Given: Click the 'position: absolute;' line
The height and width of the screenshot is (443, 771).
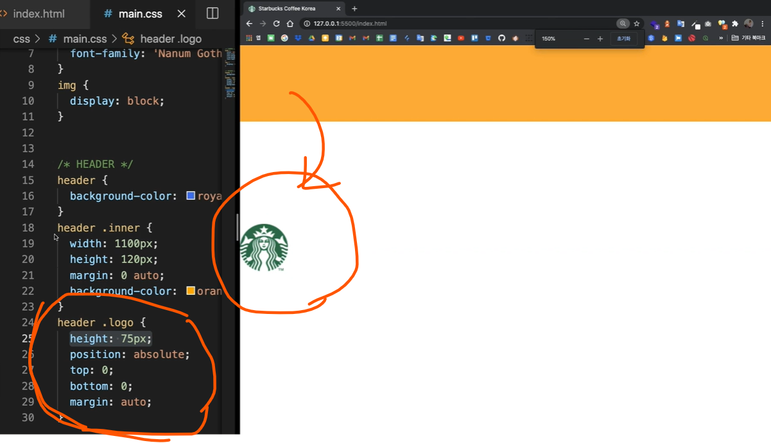Looking at the screenshot, I should point(130,354).
